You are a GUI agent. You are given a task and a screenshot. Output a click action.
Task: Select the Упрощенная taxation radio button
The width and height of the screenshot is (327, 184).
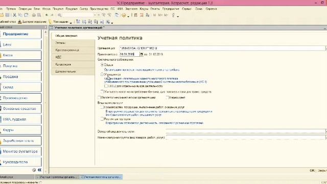tap(102, 74)
